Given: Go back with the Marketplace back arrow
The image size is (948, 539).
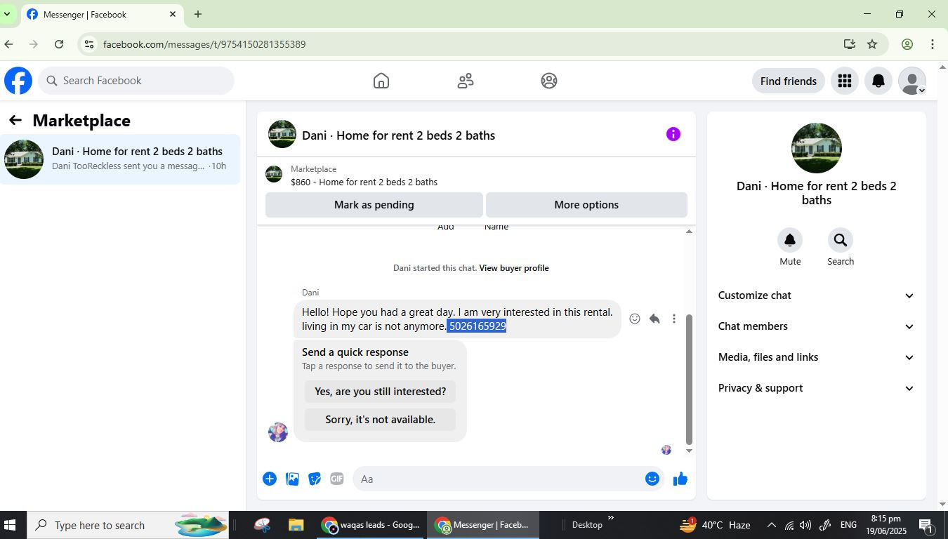Looking at the screenshot, I should point(15,121).
